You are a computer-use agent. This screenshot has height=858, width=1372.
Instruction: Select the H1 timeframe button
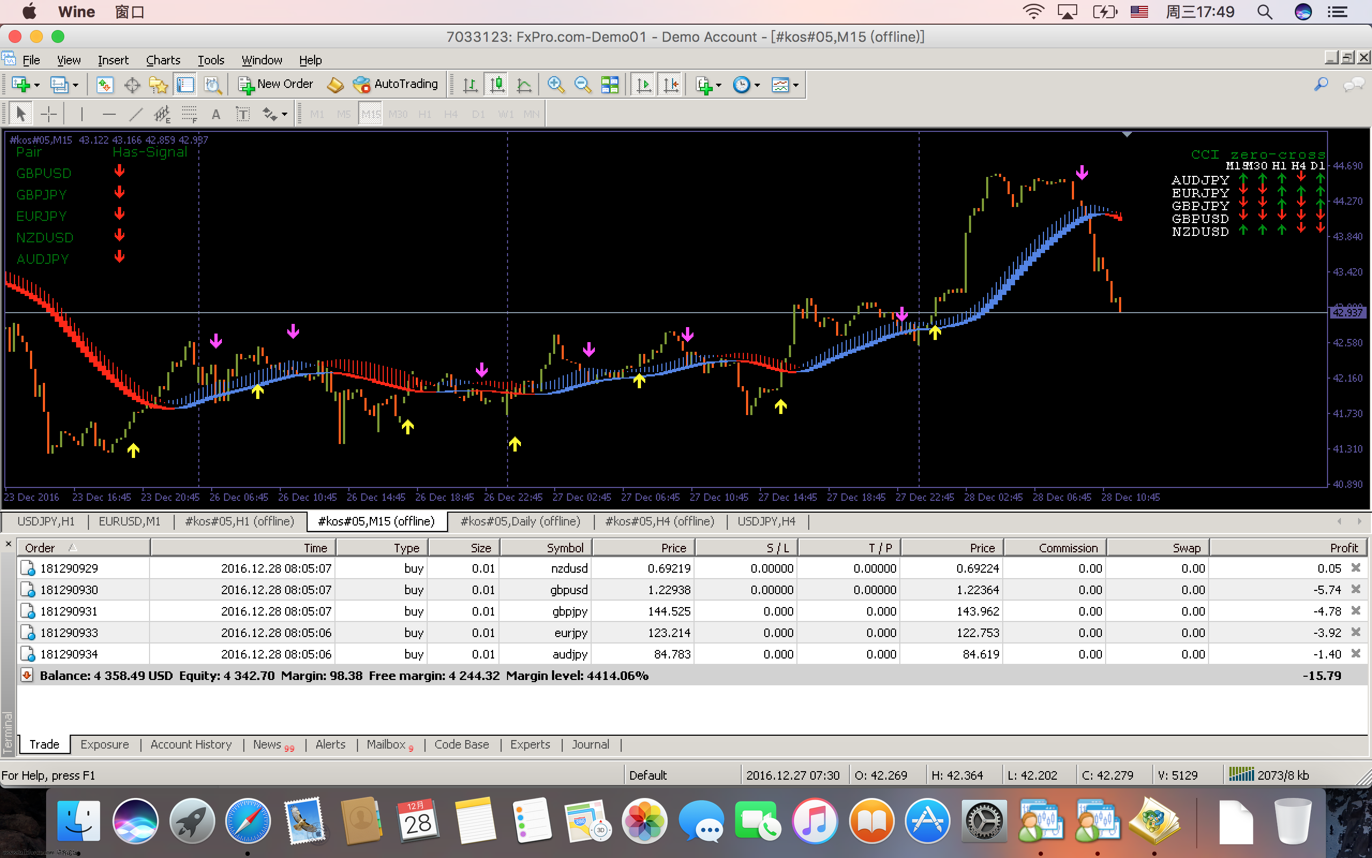click(424, 114)
